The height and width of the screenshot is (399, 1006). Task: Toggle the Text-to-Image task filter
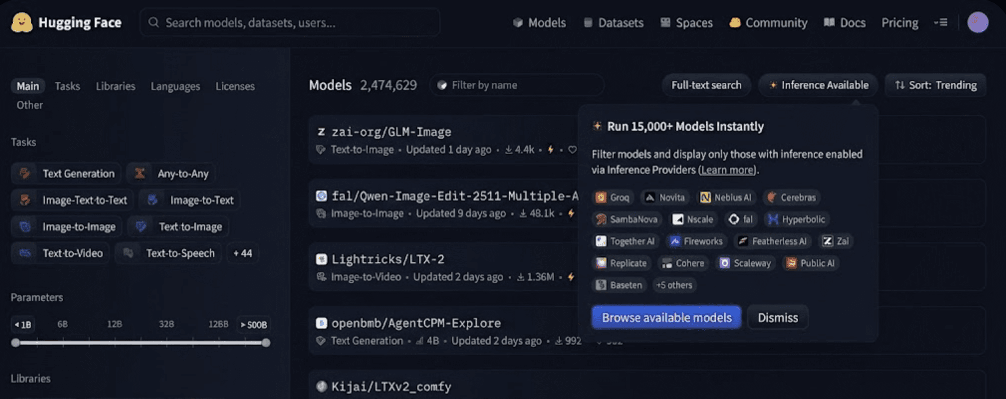point(179,227)
